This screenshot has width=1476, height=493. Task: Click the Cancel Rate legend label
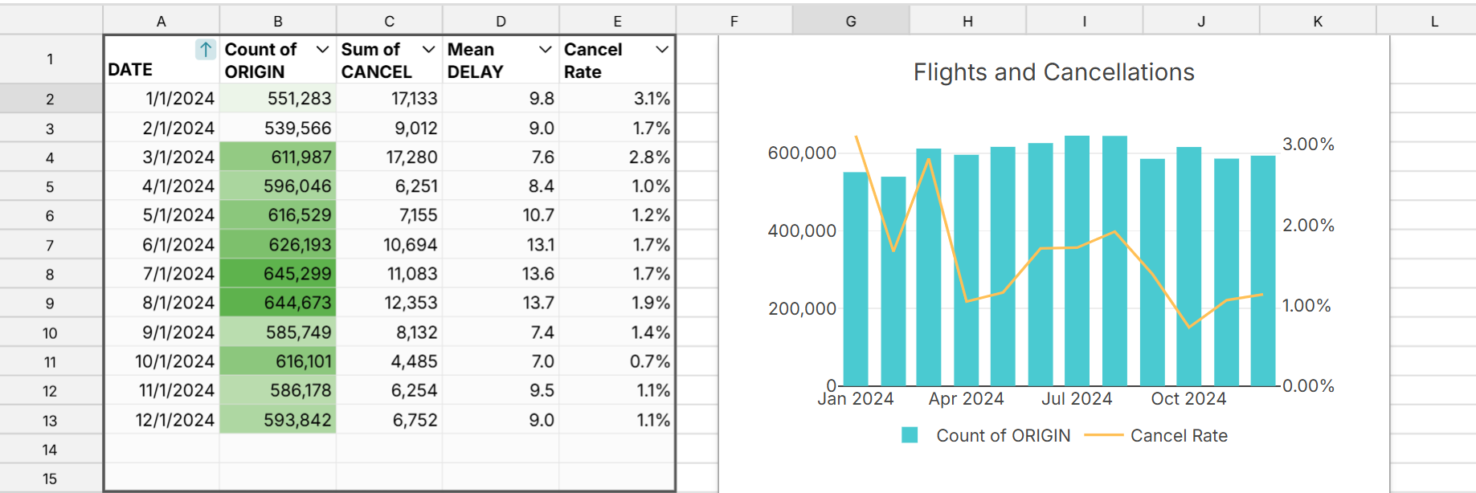[1179, 435]
